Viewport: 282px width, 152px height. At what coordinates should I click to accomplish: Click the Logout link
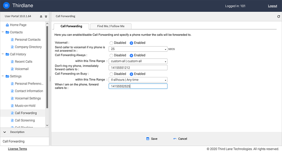pos(272,6)
